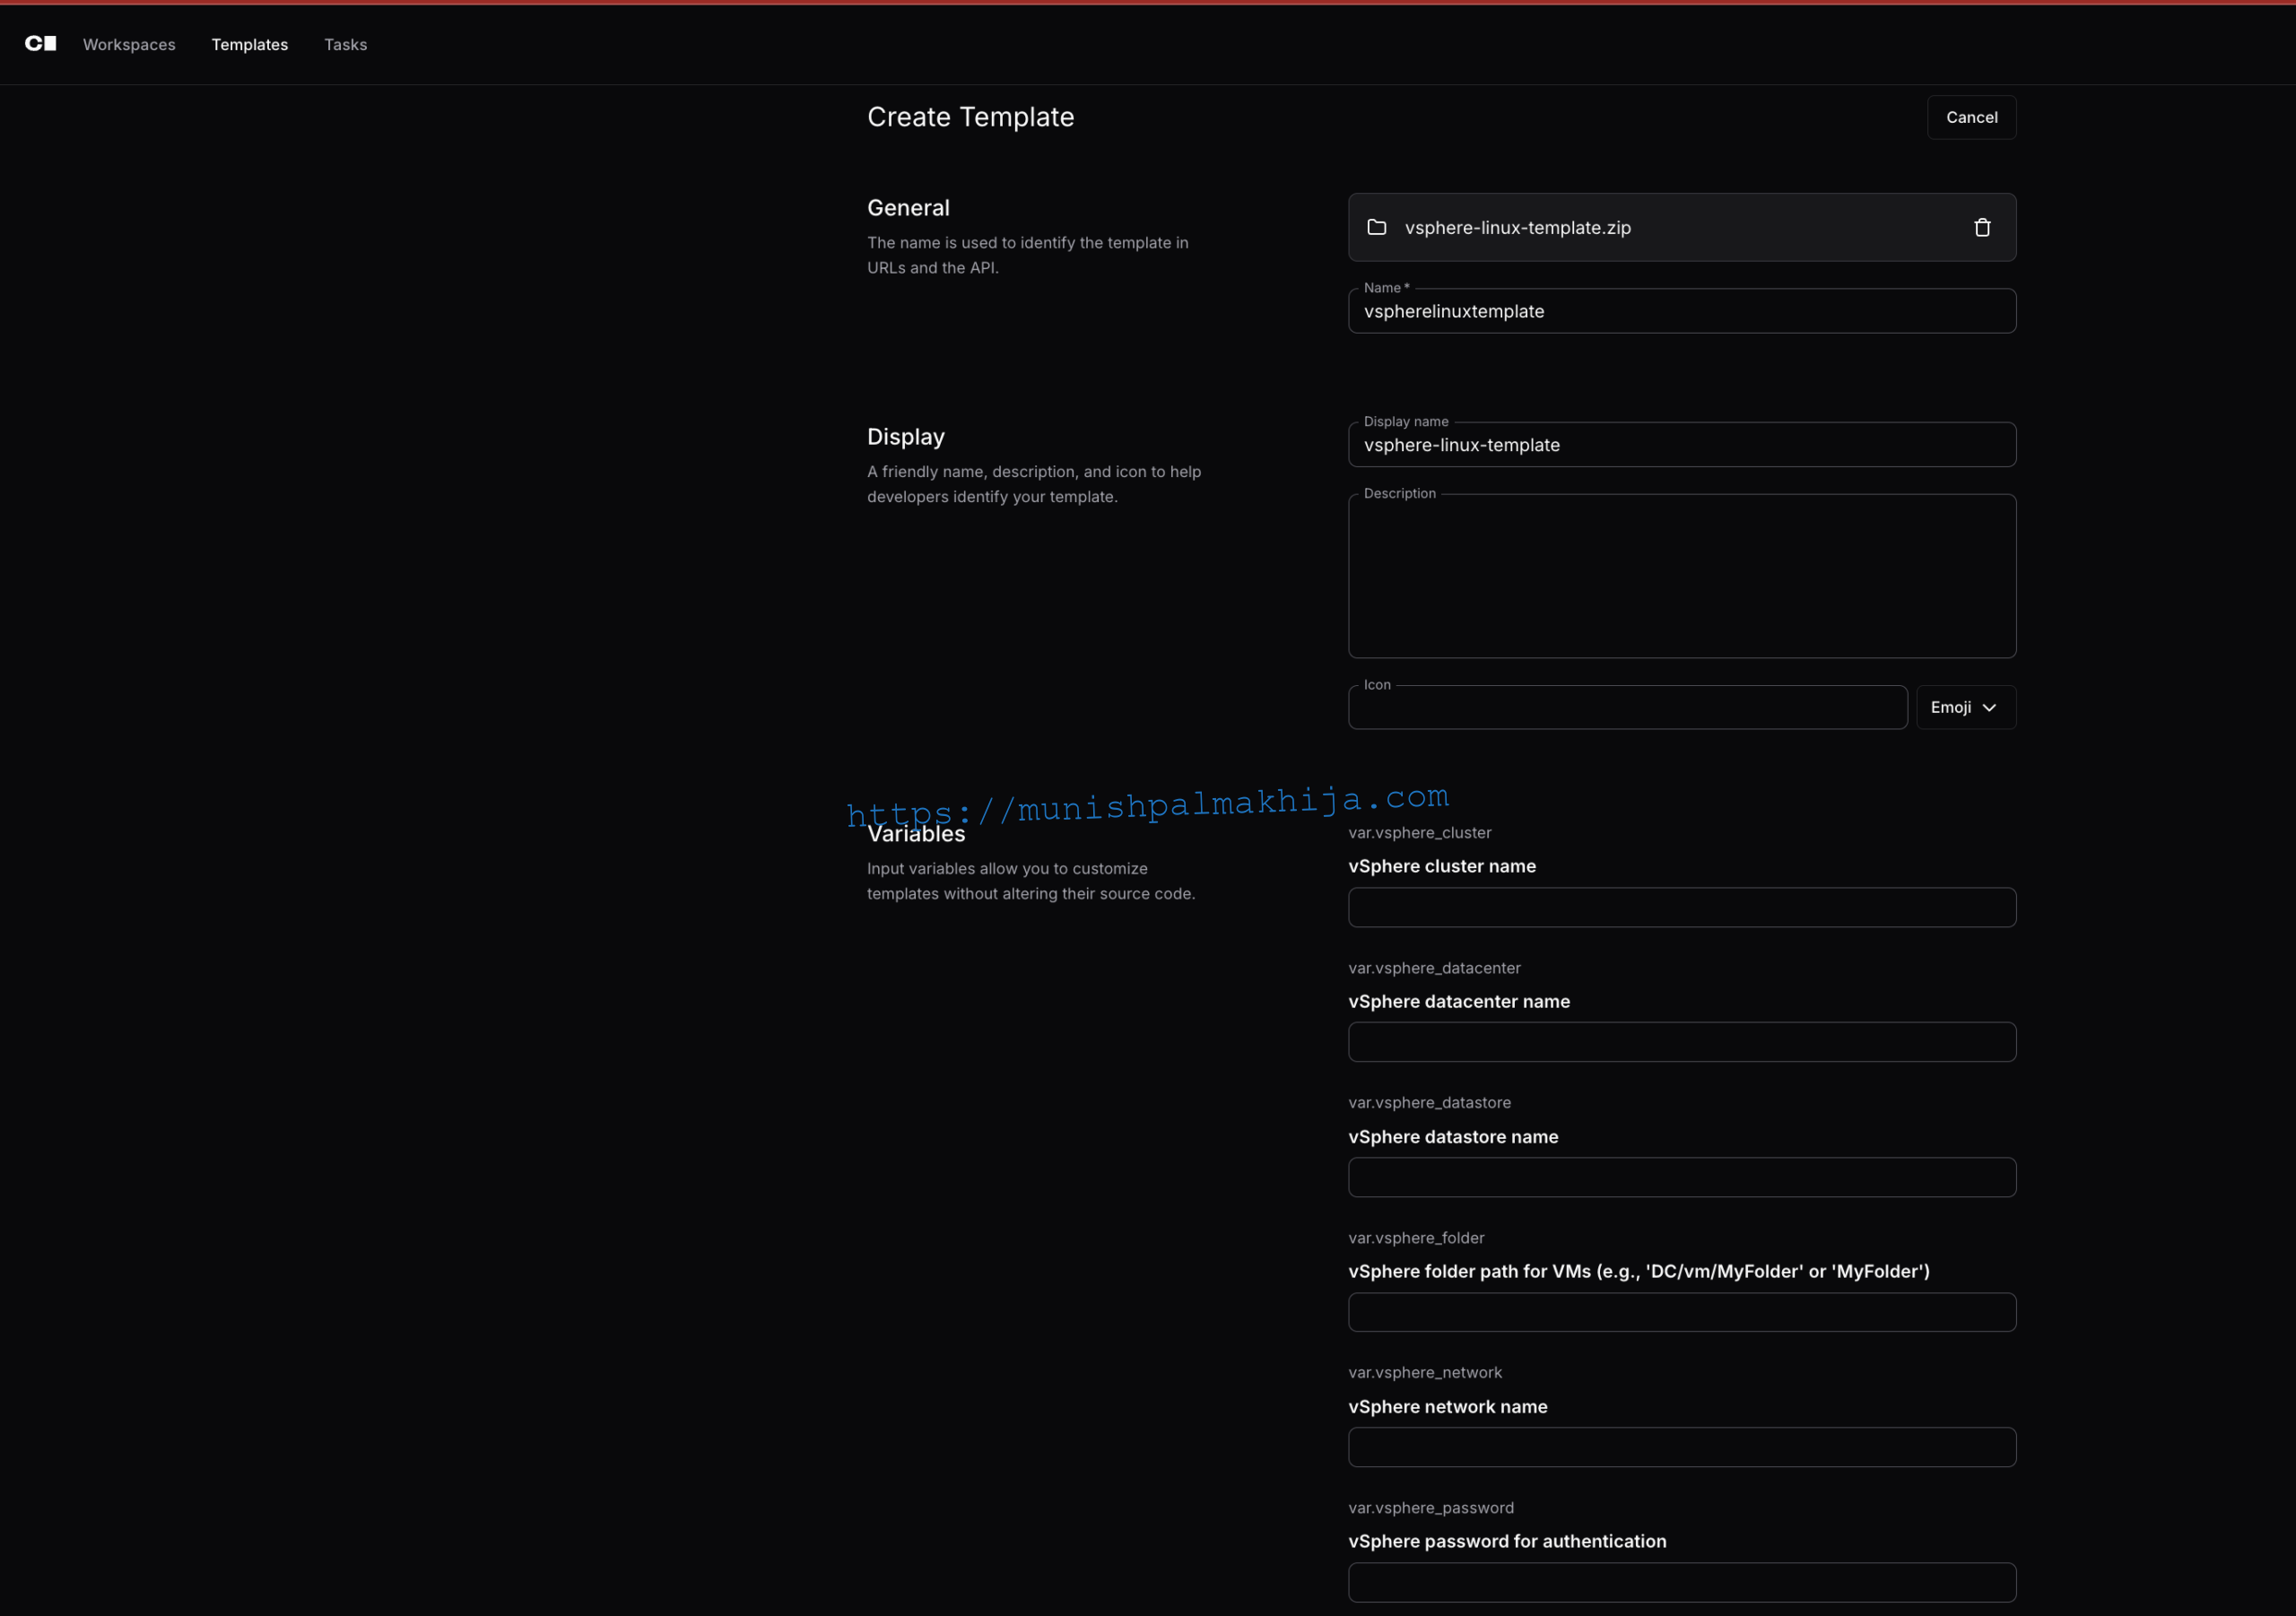The height and width of the screenshot is (1616, 2296).
Task: Edit the Display name field
Action: (1680, 445)
